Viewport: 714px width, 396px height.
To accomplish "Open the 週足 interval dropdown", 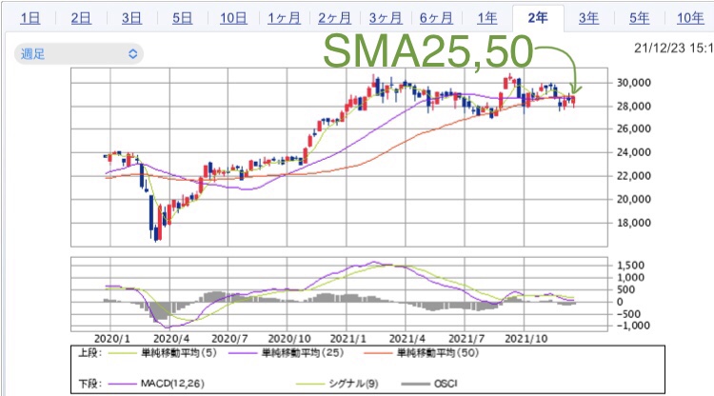I will 78,54.
